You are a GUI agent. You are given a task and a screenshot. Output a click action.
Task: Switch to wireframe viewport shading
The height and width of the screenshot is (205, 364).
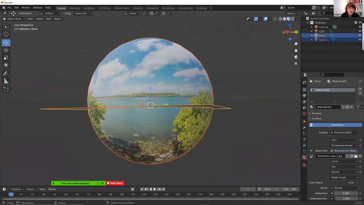click(x=280, y=19)
